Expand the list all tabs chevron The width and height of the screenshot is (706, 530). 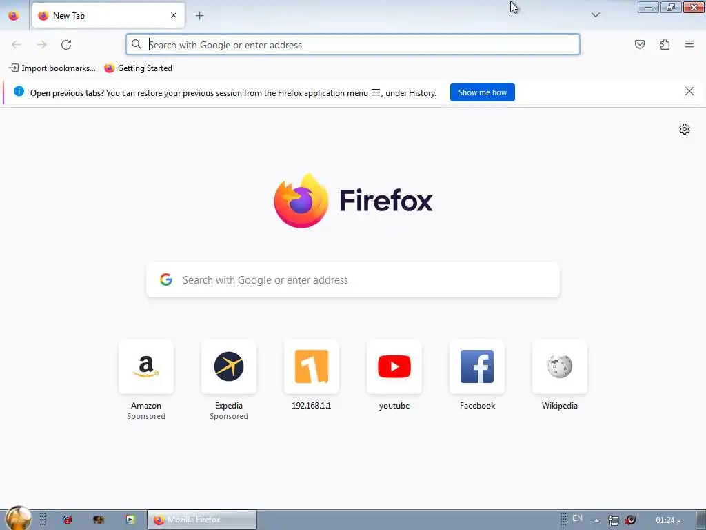pyautogui.click(x=595, y=15)
